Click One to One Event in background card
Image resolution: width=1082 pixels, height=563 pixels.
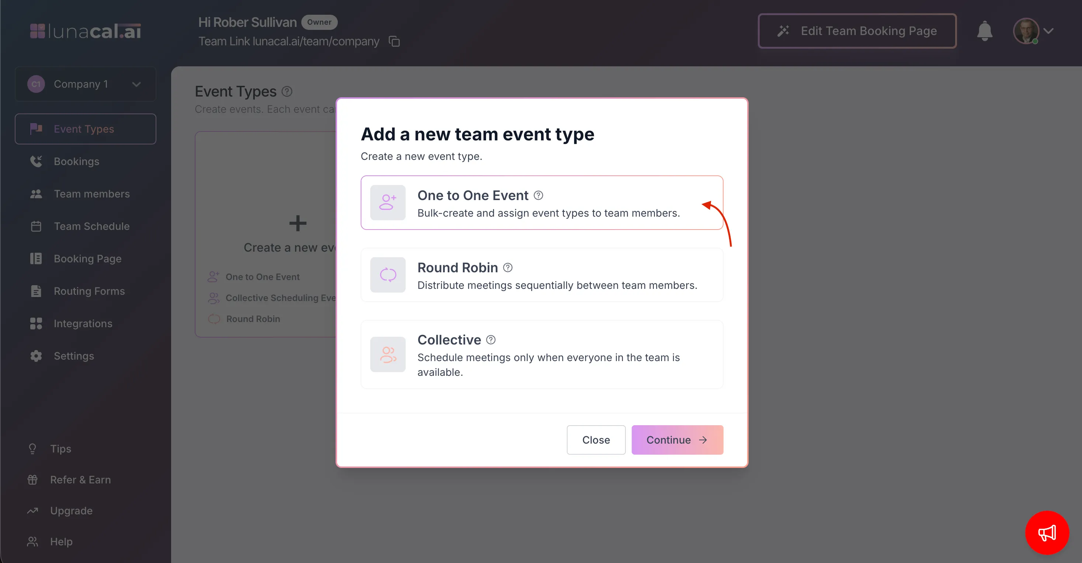(x=263, y=277)
